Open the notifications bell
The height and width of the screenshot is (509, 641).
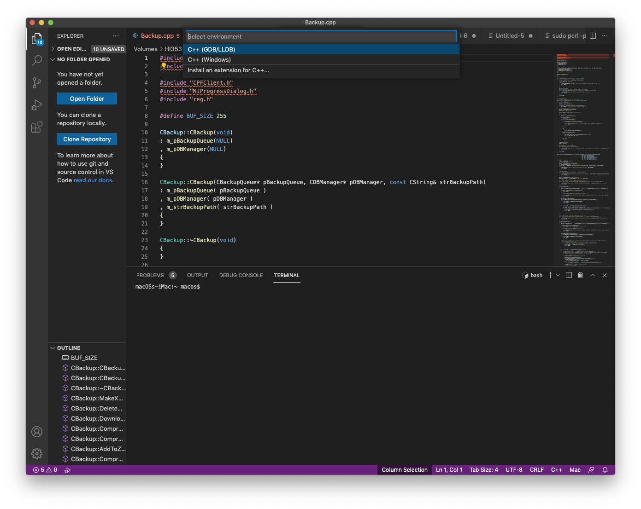tap(605, 470)
